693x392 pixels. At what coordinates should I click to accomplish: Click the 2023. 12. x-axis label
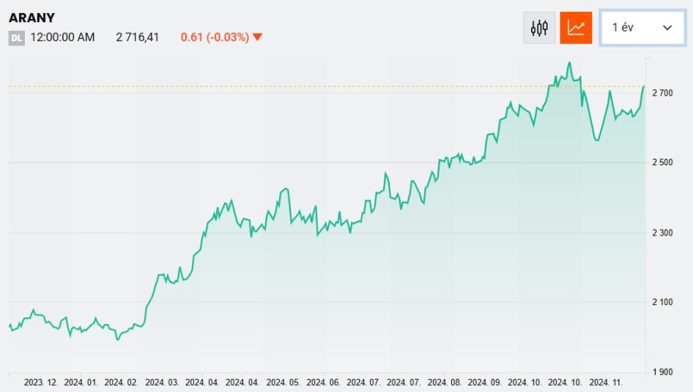[41, 382]
